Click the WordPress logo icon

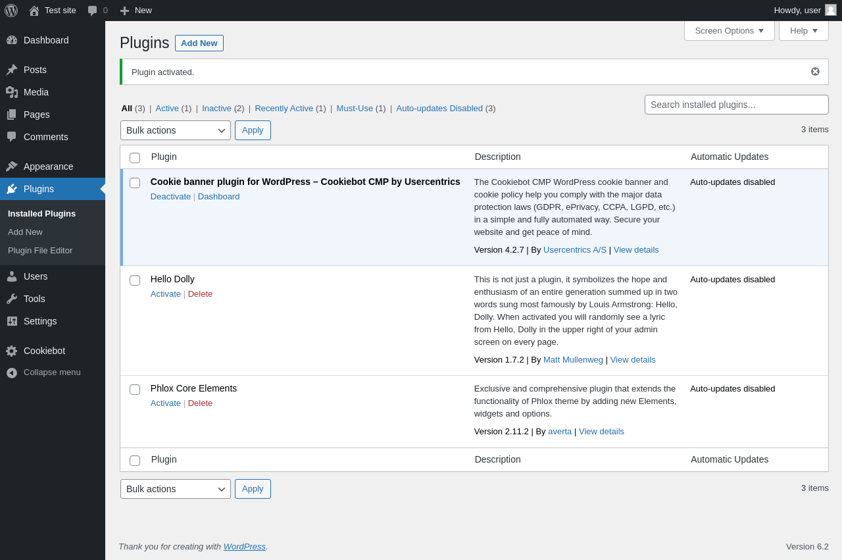pos(11,11)
